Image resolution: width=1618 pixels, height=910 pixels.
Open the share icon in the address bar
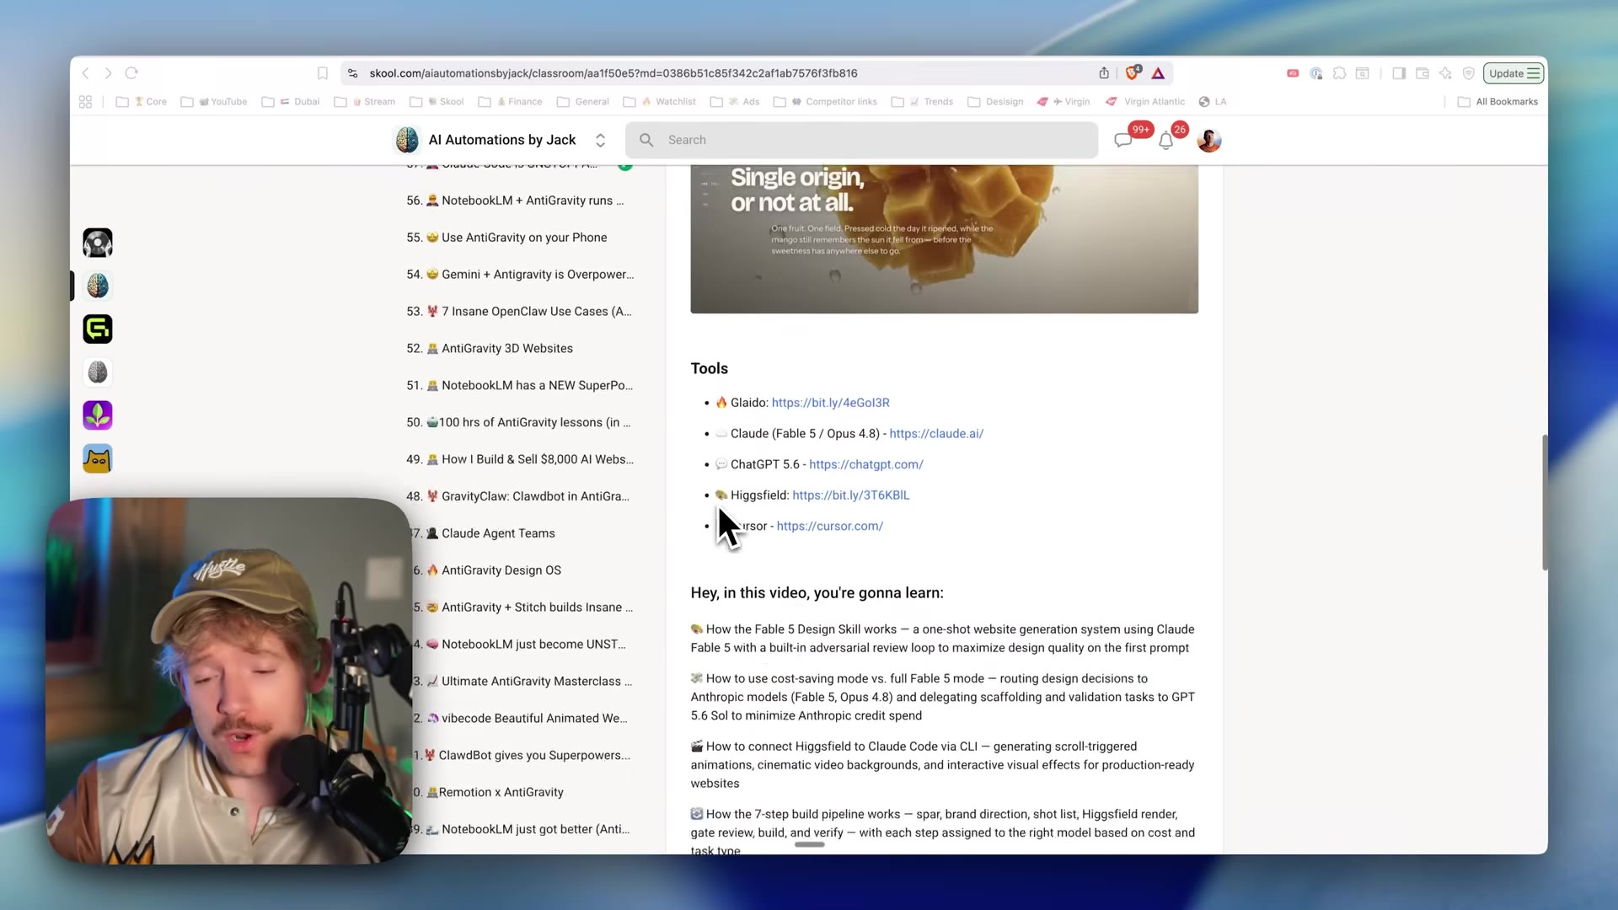click(1104, 73)
